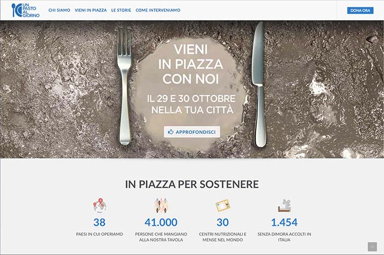The height and width of the screenshot is (255, 384).
Task: Click the 1.454 senza dimora figure
Action: (284, 223)
